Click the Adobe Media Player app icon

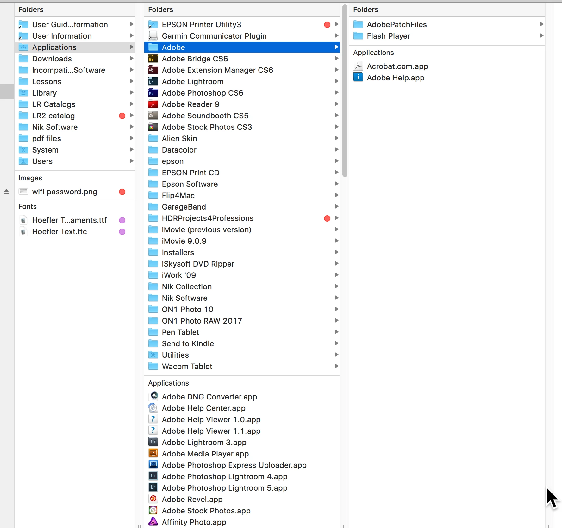pos(153,453)
